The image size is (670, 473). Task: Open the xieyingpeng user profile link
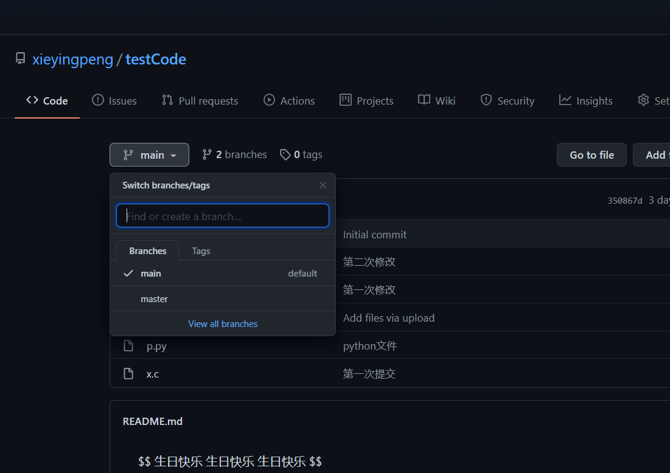72,60
